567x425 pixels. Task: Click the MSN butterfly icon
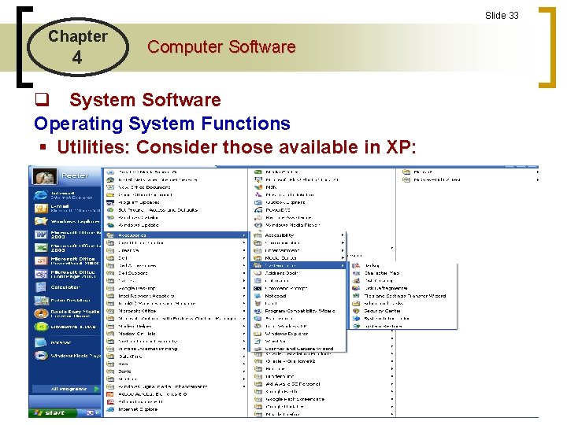pos(258,187)
